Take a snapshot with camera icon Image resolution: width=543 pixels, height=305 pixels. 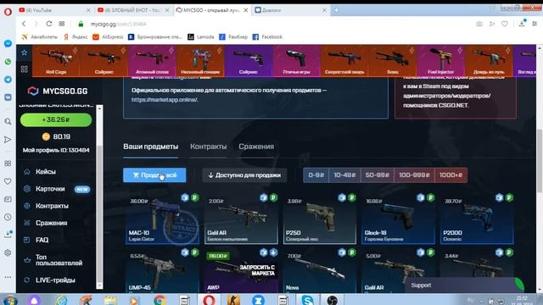point(479,24)
